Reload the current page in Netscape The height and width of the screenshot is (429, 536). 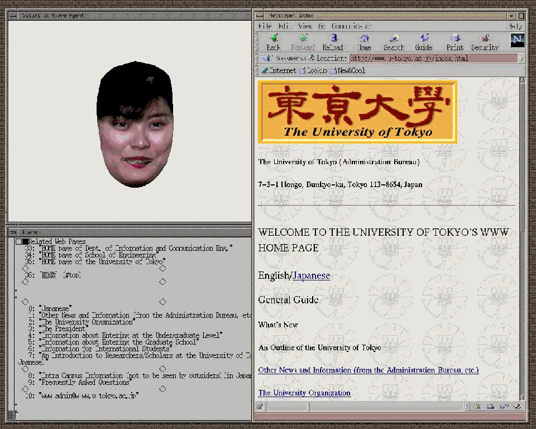333,42
